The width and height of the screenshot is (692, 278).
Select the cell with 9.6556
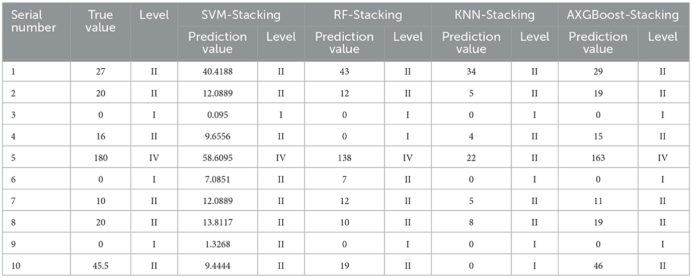click(217, 136)
